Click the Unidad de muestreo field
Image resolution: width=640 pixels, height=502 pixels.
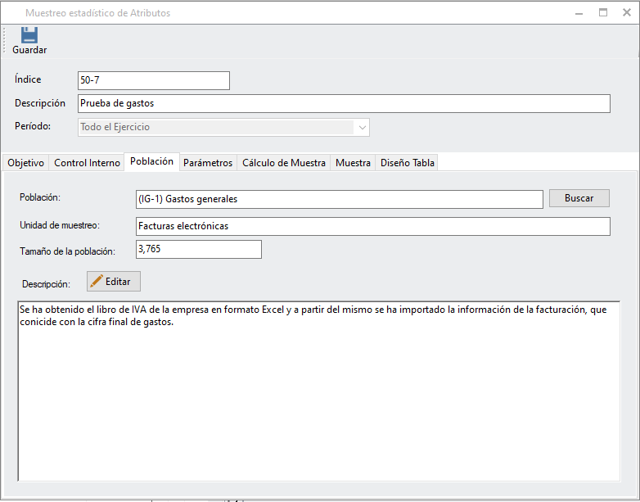372,226
